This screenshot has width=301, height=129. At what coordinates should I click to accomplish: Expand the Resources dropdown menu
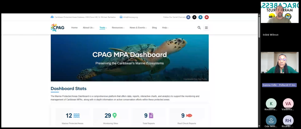click(x=118, y=28)
